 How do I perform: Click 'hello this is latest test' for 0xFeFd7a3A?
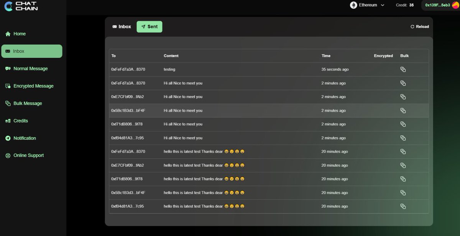pos(204,152)
